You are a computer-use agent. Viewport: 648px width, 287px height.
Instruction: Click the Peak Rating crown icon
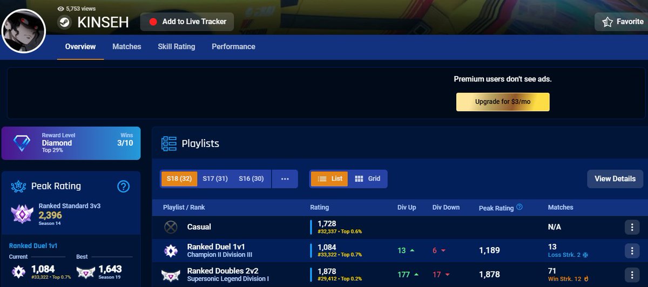18,187
